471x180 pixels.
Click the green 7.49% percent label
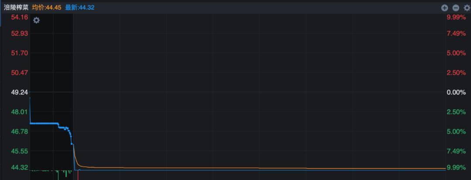pos(456,151)
